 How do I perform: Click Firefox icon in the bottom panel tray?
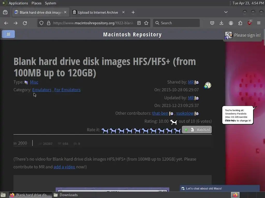[235, 195]
